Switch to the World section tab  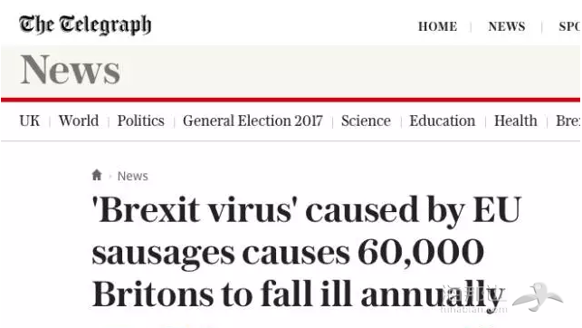[x=79, y=121]
